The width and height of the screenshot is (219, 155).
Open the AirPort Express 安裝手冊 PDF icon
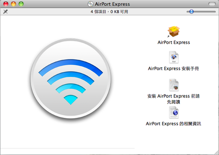[174, 57]
